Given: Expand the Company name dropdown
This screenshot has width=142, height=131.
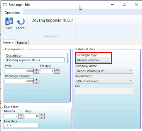Looking at the screenshot, I should pos(104,71).
